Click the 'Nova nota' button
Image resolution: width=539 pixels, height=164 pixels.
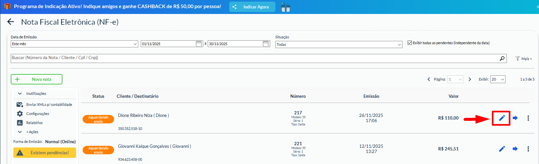click(36, 79)
